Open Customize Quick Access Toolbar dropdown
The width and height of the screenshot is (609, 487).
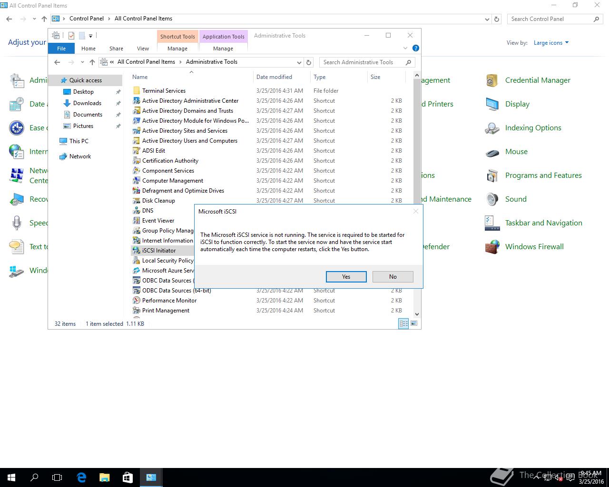tap(90, 36)
